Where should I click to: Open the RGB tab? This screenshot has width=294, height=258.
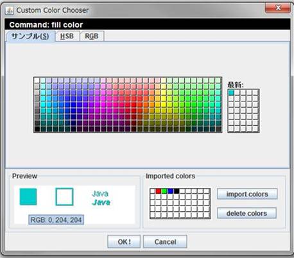92,36
